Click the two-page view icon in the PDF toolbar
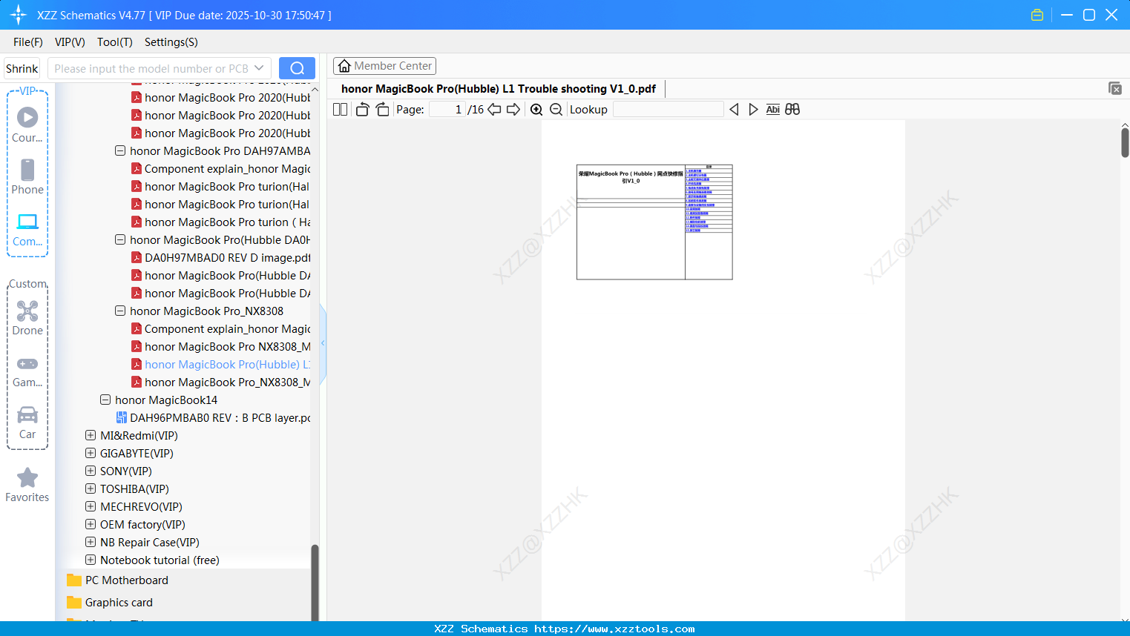 [x=340, y=110]
